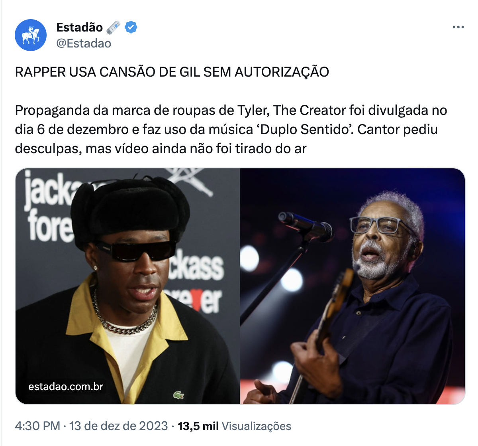Click the Lacoste crocodile logo on jacket
Viewport: 478px width, 446px height.
point(178,395)
